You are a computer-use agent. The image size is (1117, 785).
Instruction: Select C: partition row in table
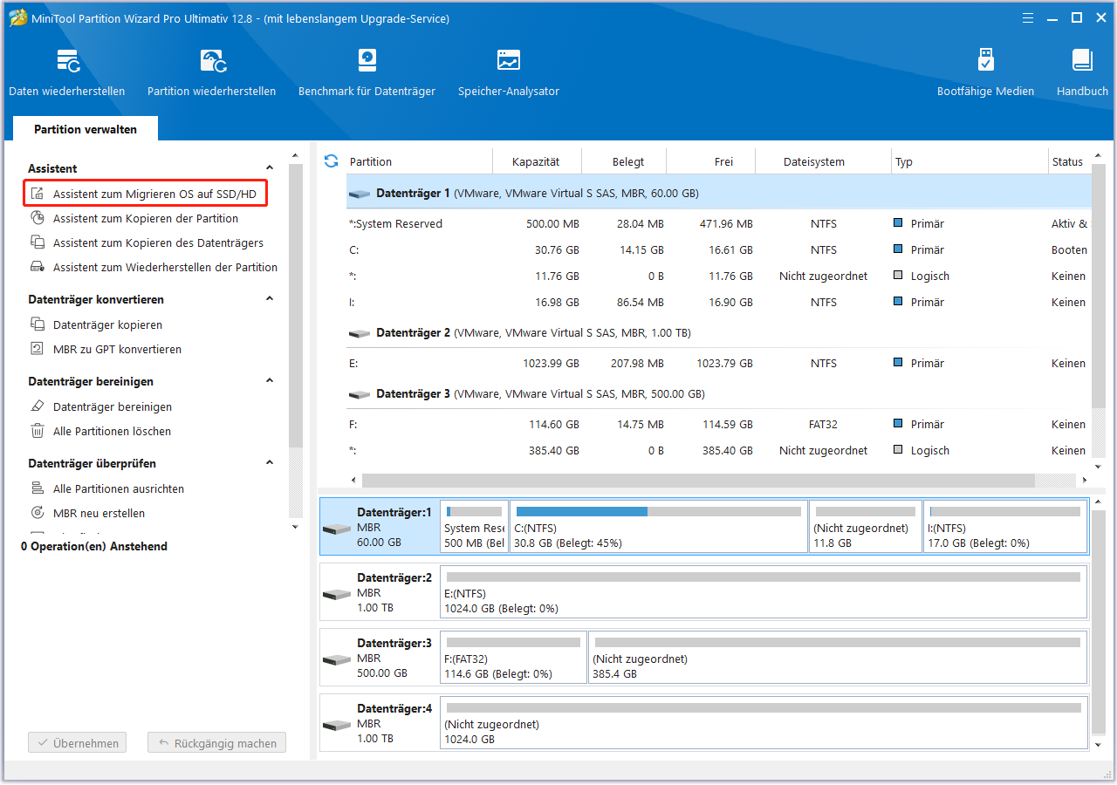pos(719,249)
